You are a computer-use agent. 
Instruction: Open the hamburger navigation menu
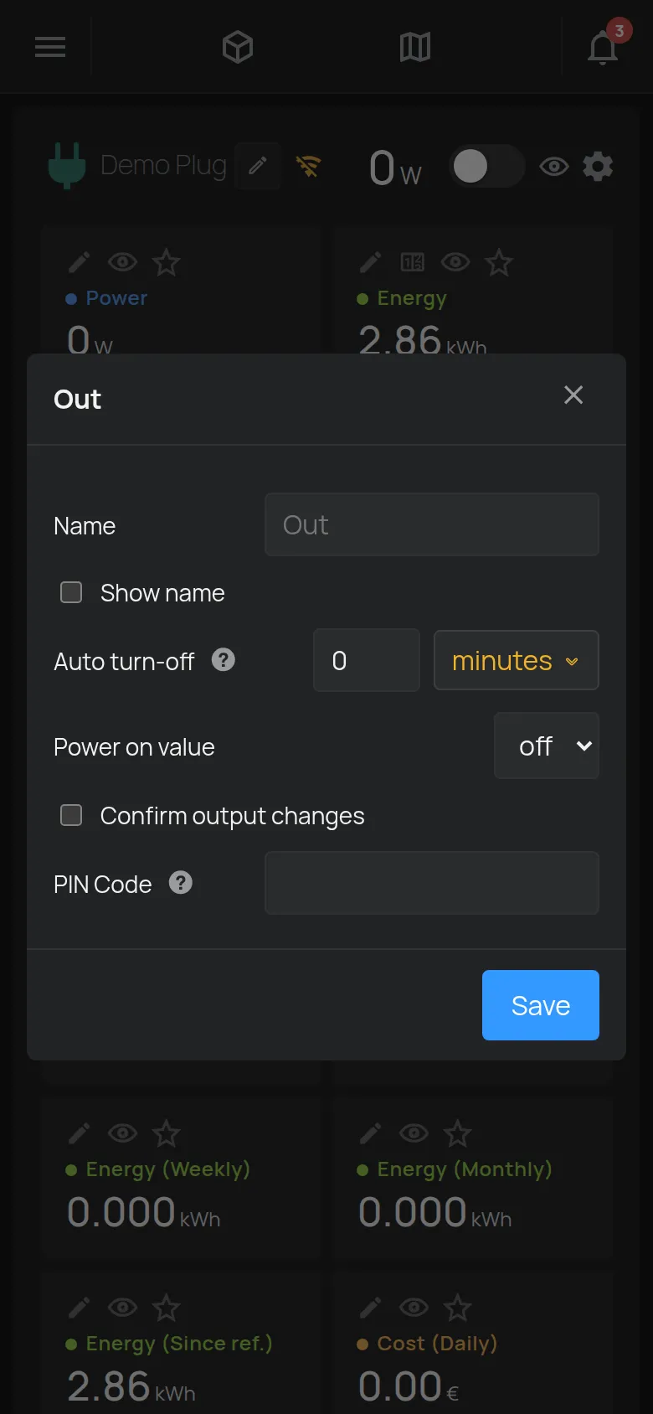coord(50,47)
